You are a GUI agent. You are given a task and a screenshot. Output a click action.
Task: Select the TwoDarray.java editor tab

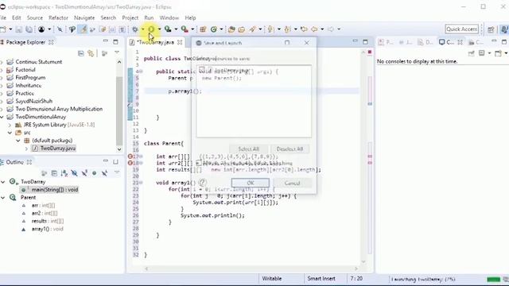point(156,42)
